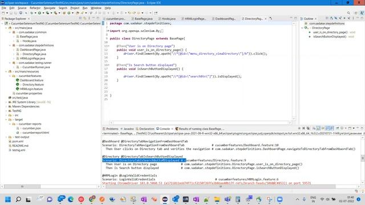Open Windows taskbar Search
The image size is (365, 205).
click(18, 199)
